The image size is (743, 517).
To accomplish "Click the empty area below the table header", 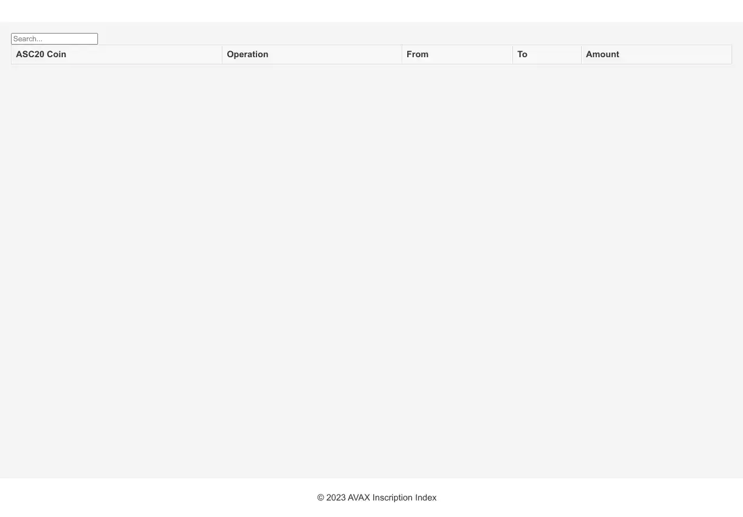I will tap(371, 248).
